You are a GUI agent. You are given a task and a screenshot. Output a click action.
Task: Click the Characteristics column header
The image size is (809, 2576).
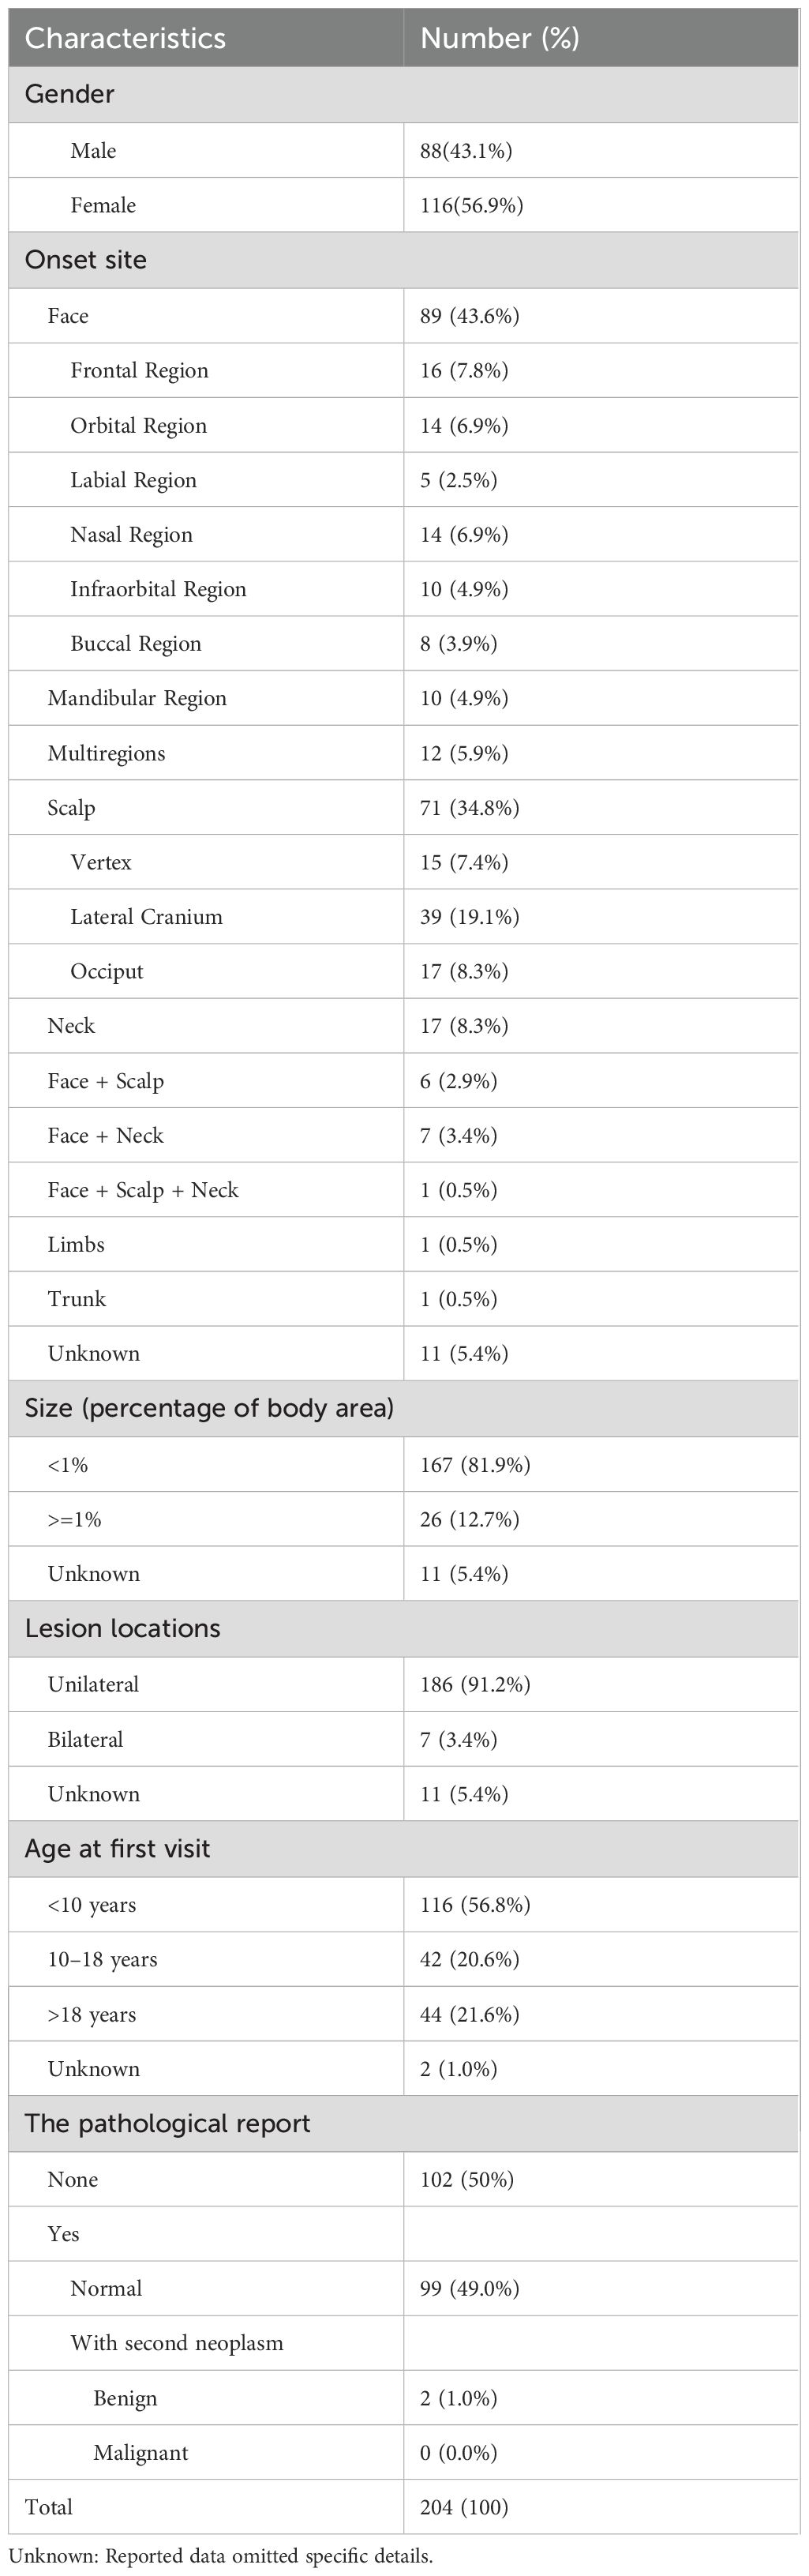coord(125,38)
